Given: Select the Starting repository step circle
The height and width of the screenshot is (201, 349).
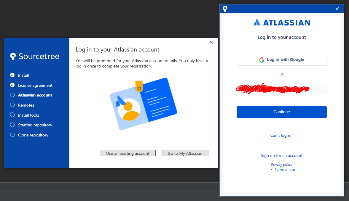Looking at the screenshot, I should (x=12, y=125).
